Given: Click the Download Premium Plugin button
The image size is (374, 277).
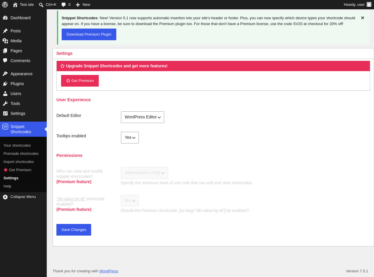Looking at the screenshot, I should click(89, 34).
